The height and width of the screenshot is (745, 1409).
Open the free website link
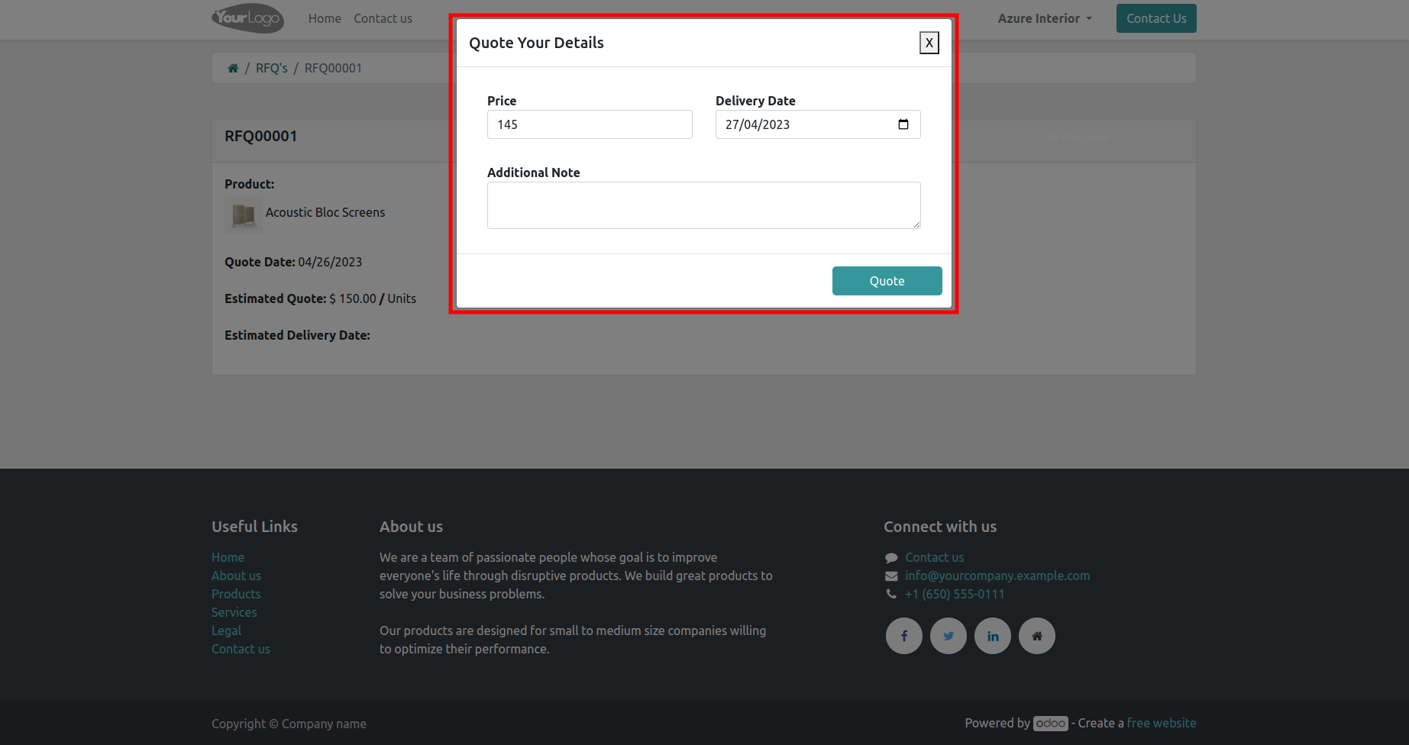[1162, 723]
